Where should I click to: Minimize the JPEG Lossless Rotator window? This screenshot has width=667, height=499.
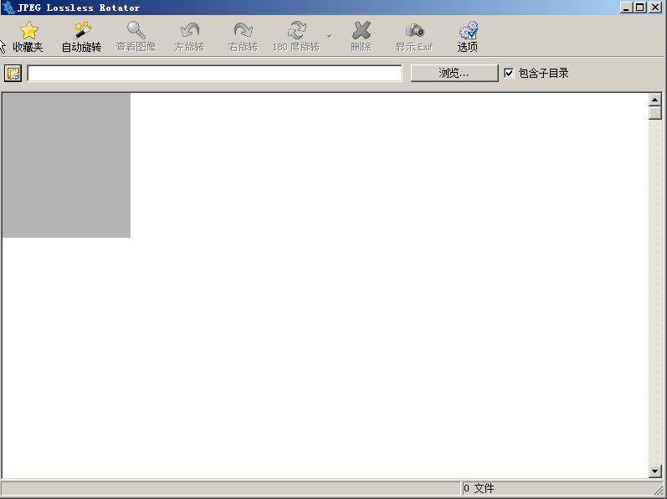pyautogui.click(x=626, y=8)
